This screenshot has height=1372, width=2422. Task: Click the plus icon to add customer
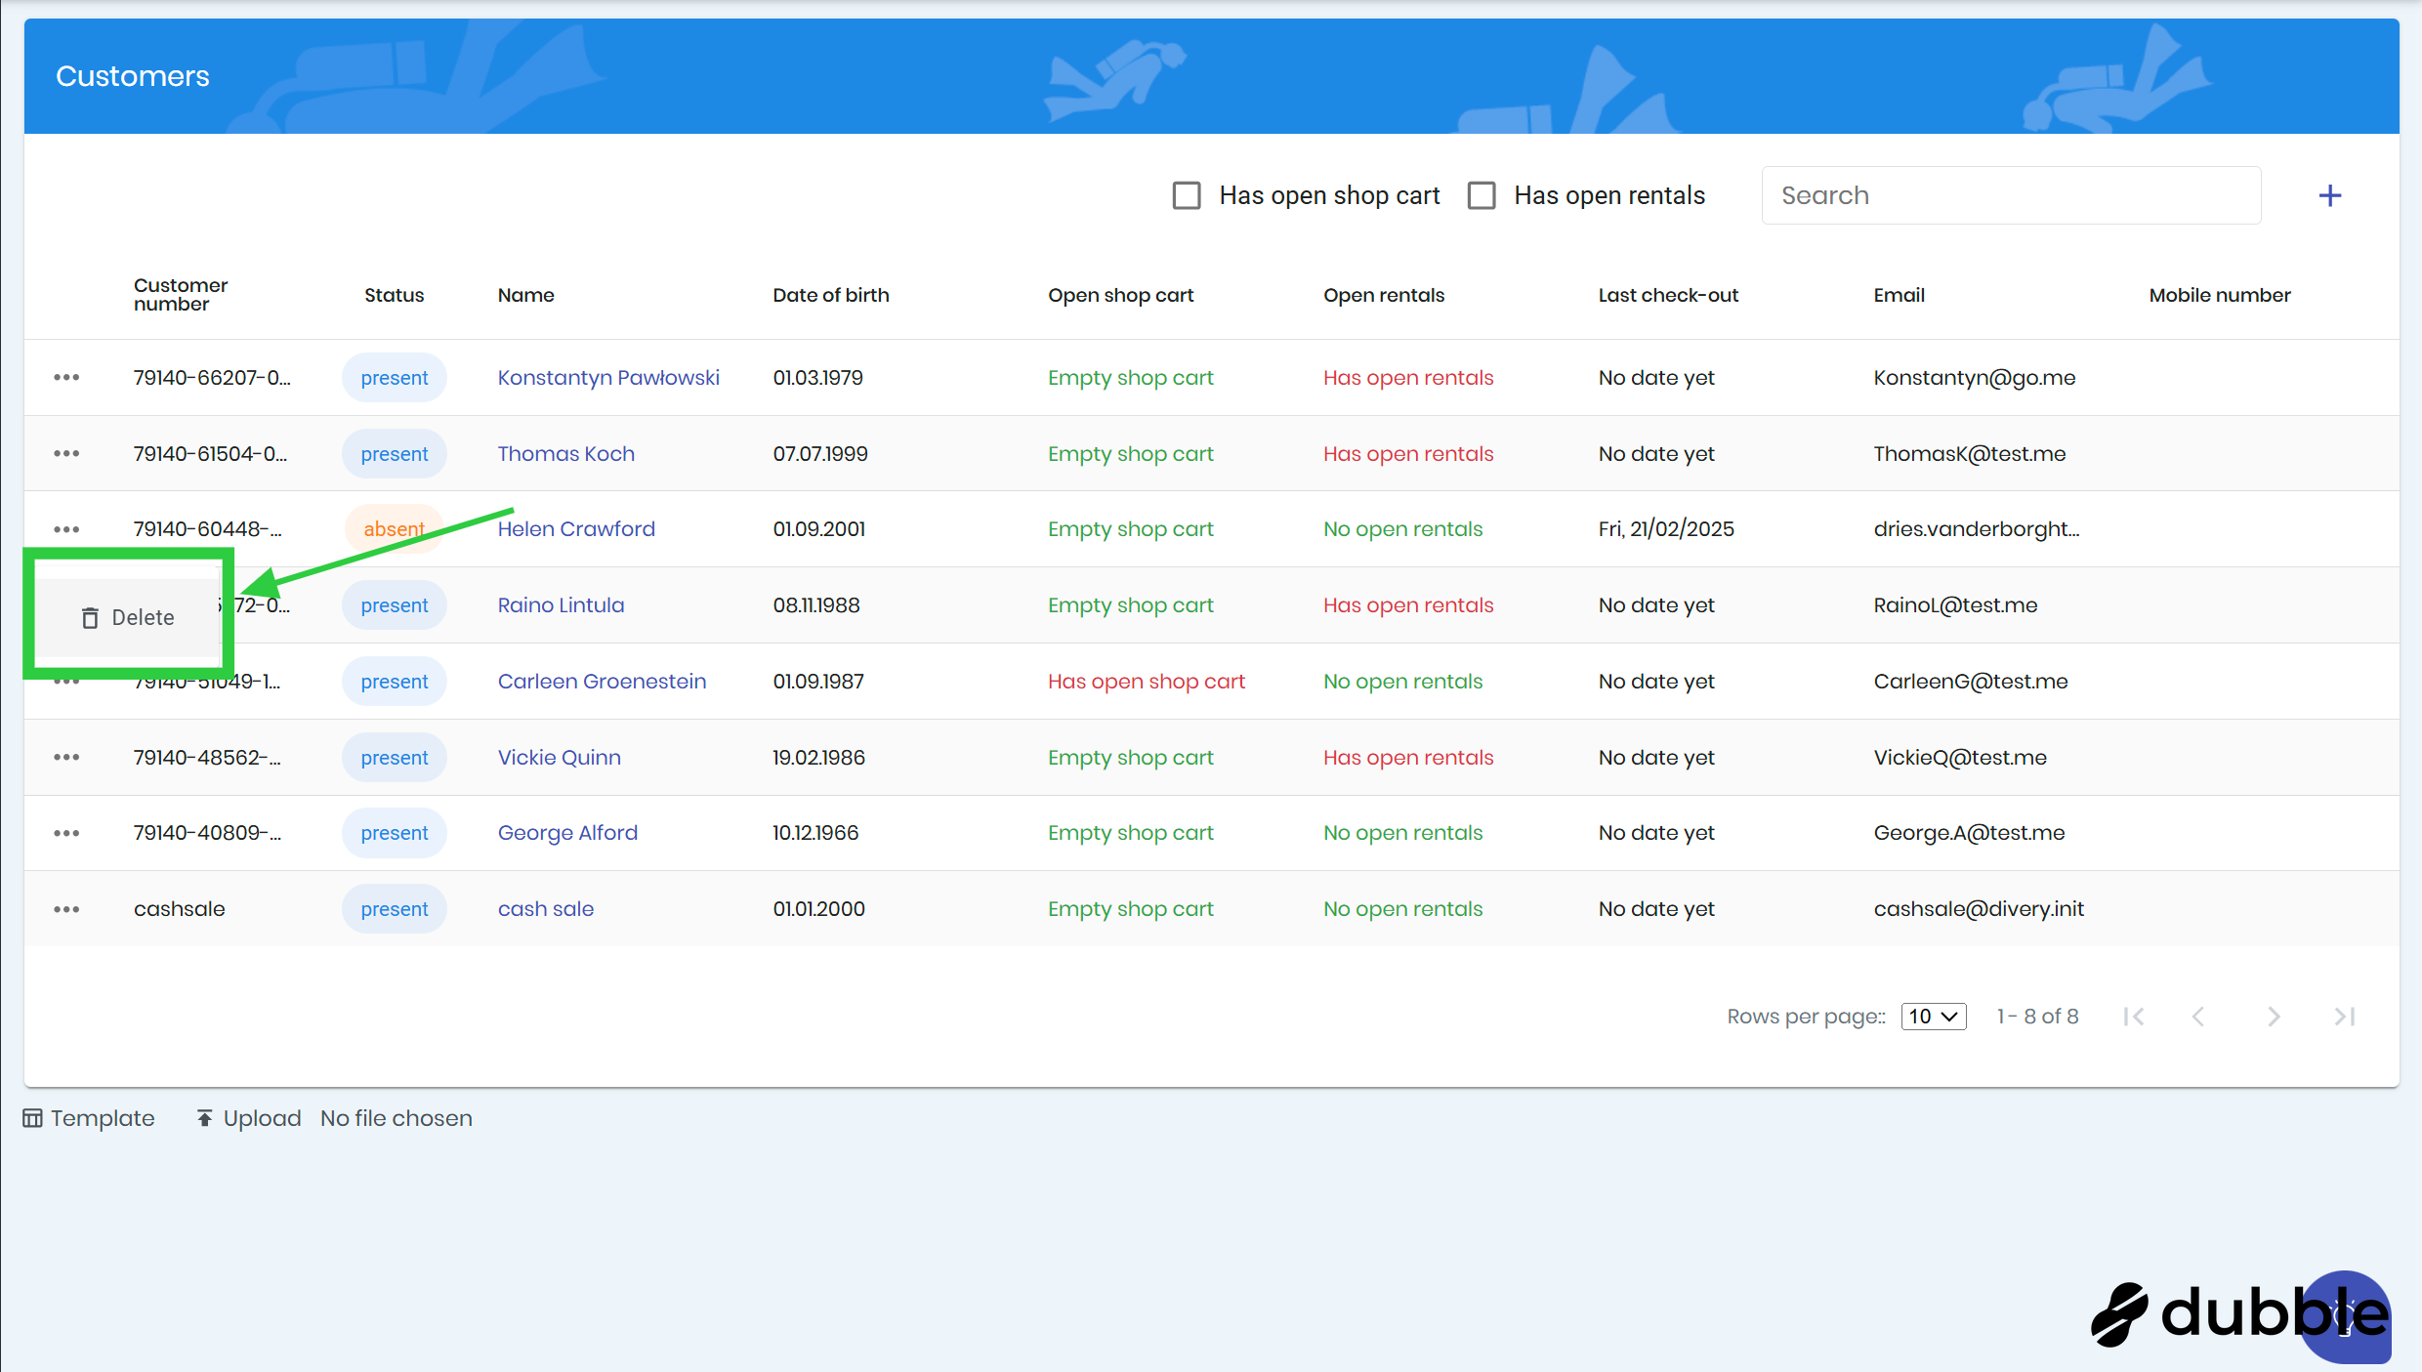[2329, 195]
